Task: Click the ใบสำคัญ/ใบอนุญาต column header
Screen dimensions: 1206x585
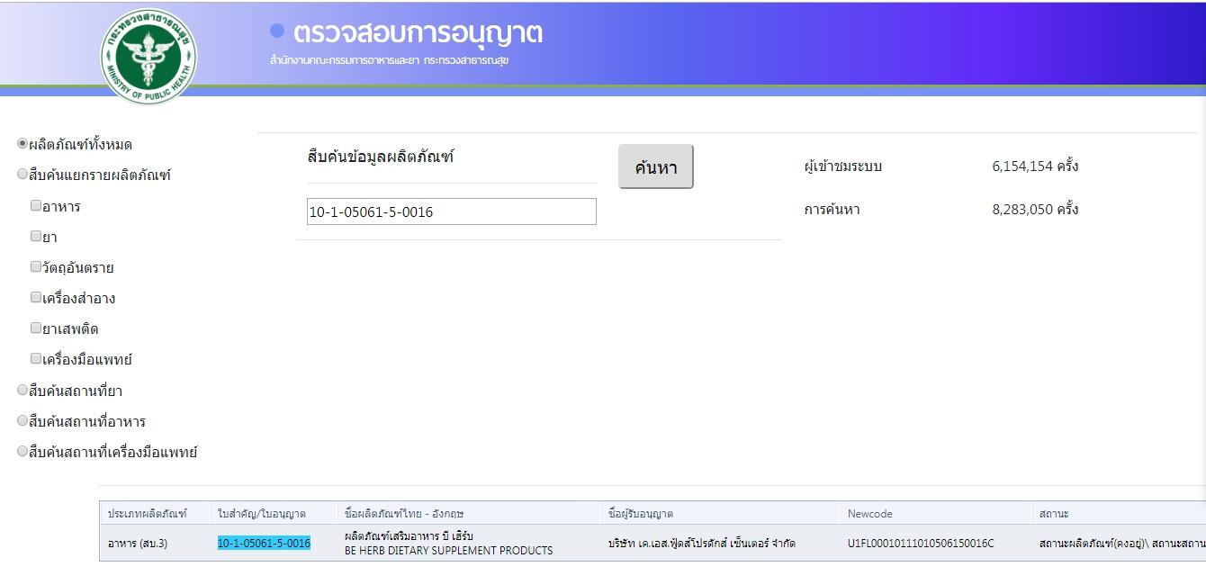Action: [x=262, y=513]
